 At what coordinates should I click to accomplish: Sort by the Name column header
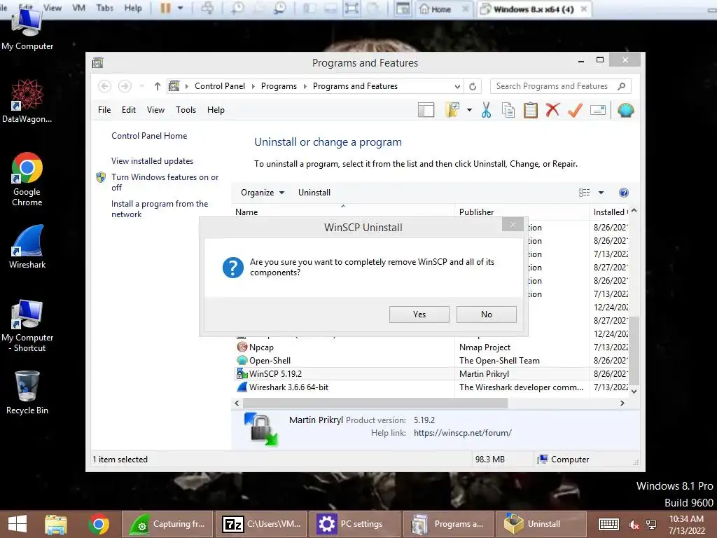pos(343,212)
